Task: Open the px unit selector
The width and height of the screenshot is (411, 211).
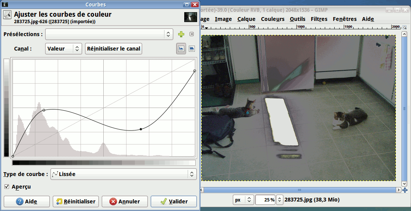Action: tap(243, 200)
